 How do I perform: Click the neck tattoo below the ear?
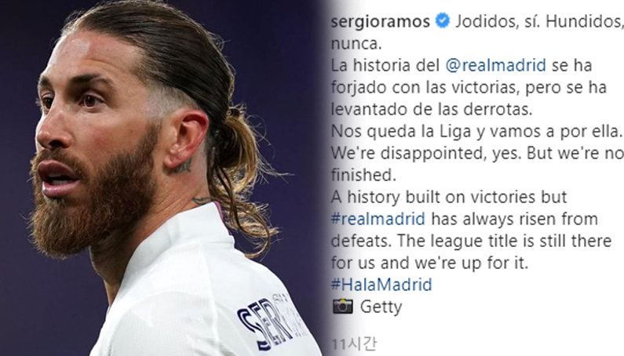coord(181,165)
